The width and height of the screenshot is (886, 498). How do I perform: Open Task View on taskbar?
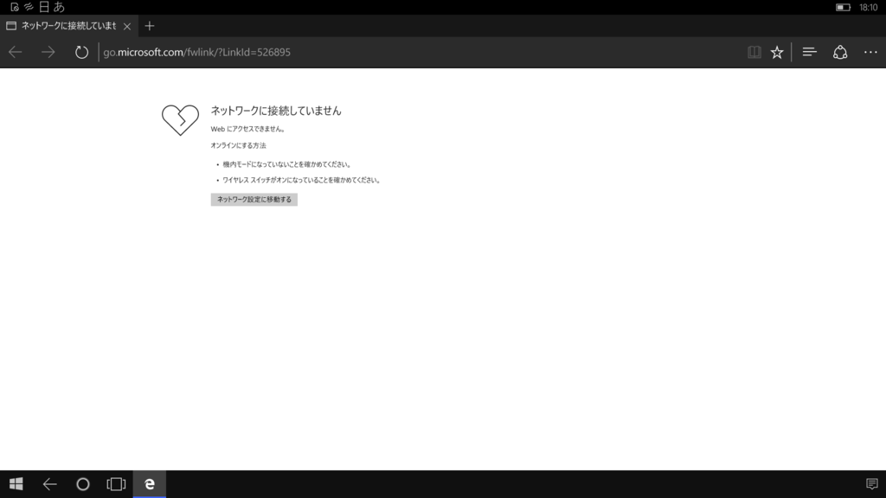pos(116,484)
